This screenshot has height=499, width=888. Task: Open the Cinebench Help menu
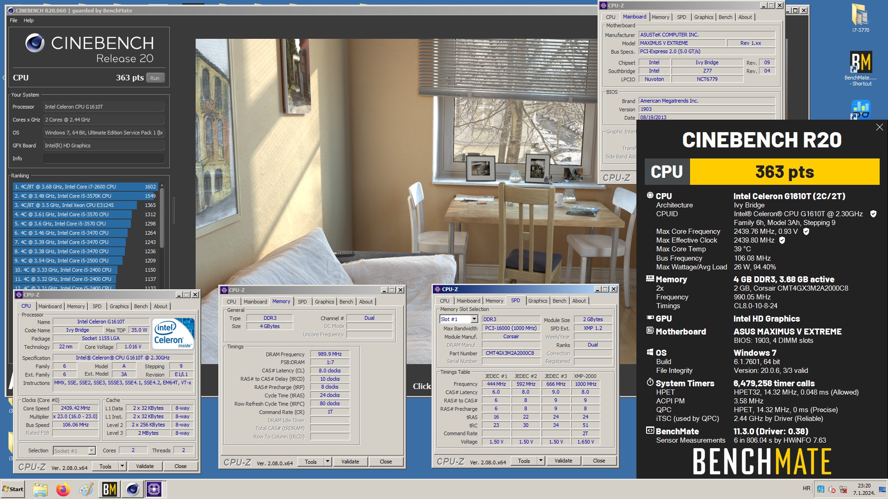click(29, 20)
